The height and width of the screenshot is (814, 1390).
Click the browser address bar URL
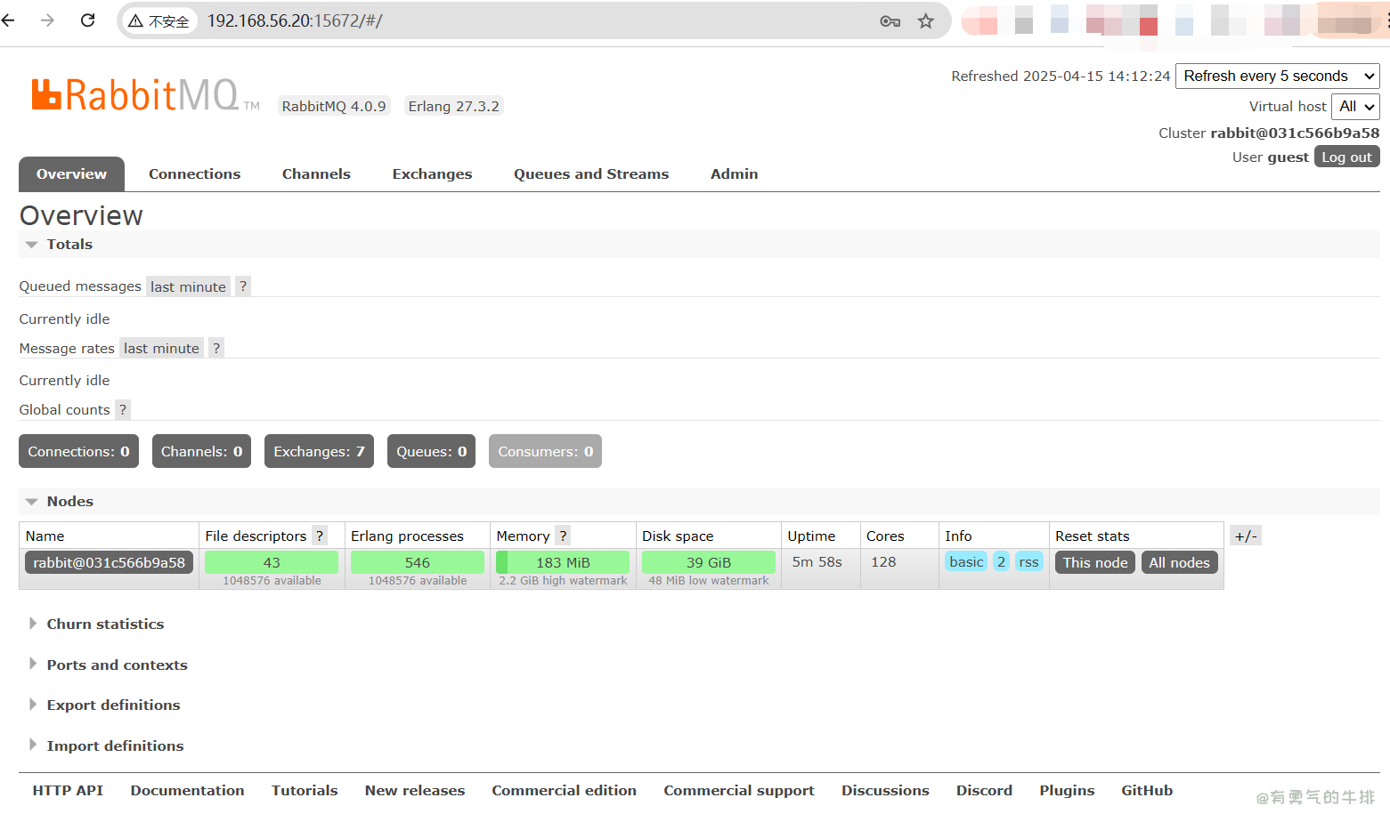tap(294, 21)
